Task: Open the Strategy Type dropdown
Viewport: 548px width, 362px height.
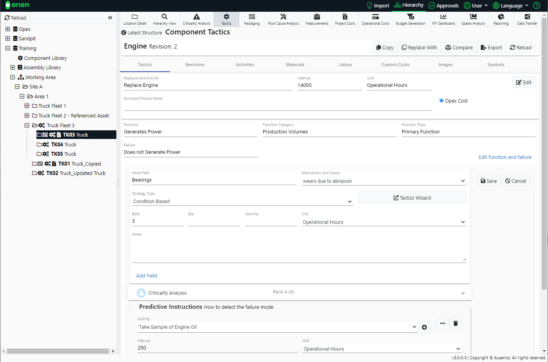Action: pyautogui.click(x=242, y=202)
